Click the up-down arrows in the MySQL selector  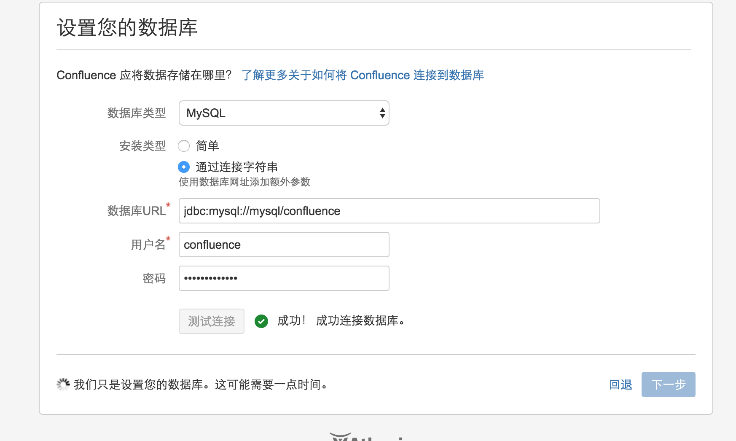click(x=382, y=113)
